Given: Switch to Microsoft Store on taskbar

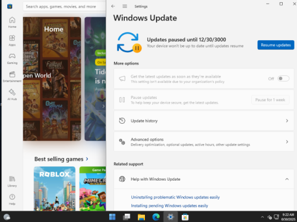Looking at the screenshot, I should point(185,217).
